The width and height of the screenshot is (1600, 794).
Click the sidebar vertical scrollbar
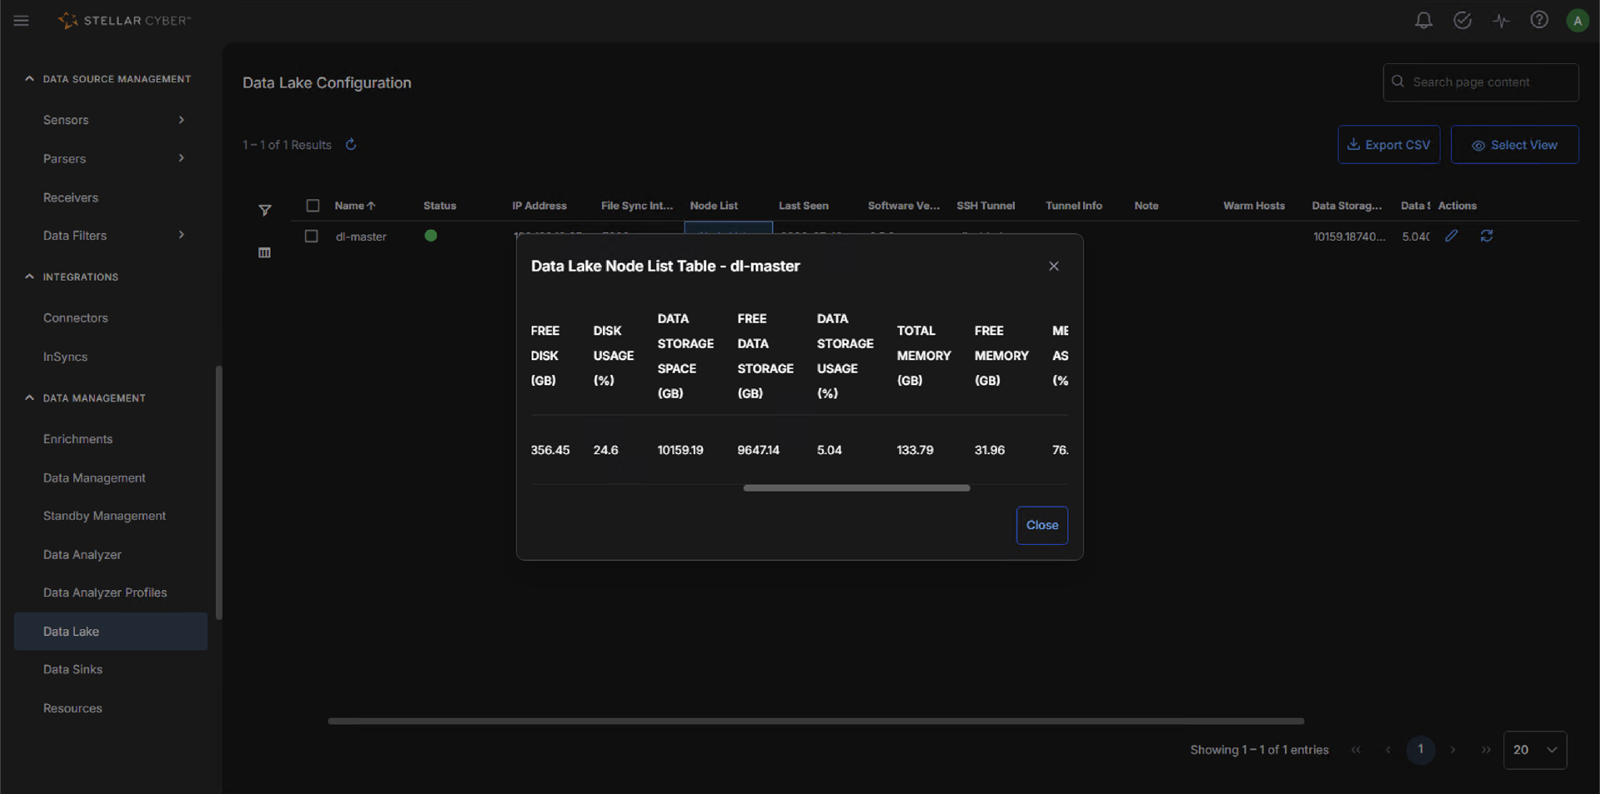(x=219, y=492)
